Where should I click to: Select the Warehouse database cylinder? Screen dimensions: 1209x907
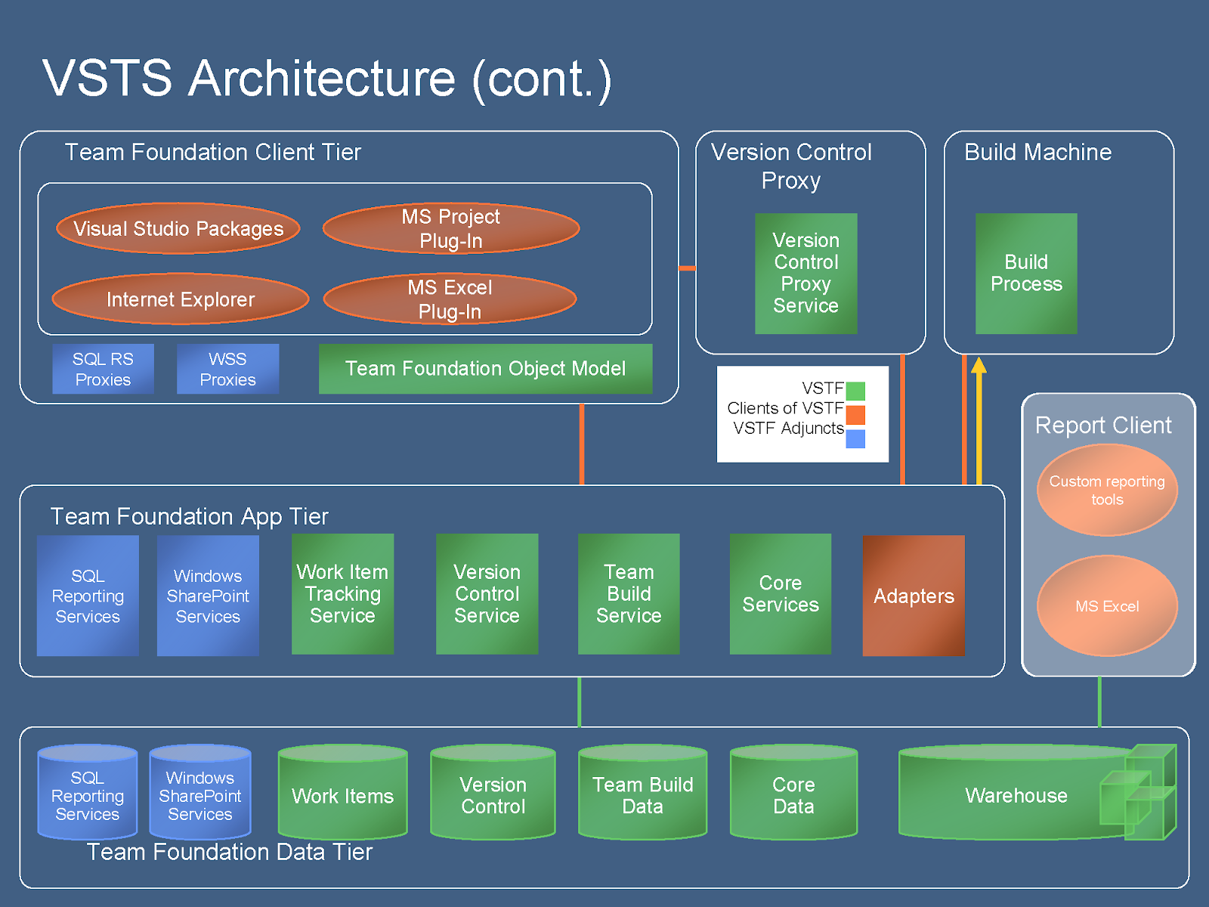coord(1016,792)
